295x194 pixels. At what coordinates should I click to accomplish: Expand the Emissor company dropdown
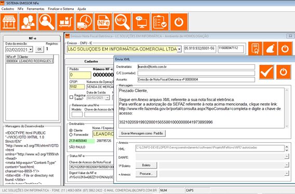point(179,49)
